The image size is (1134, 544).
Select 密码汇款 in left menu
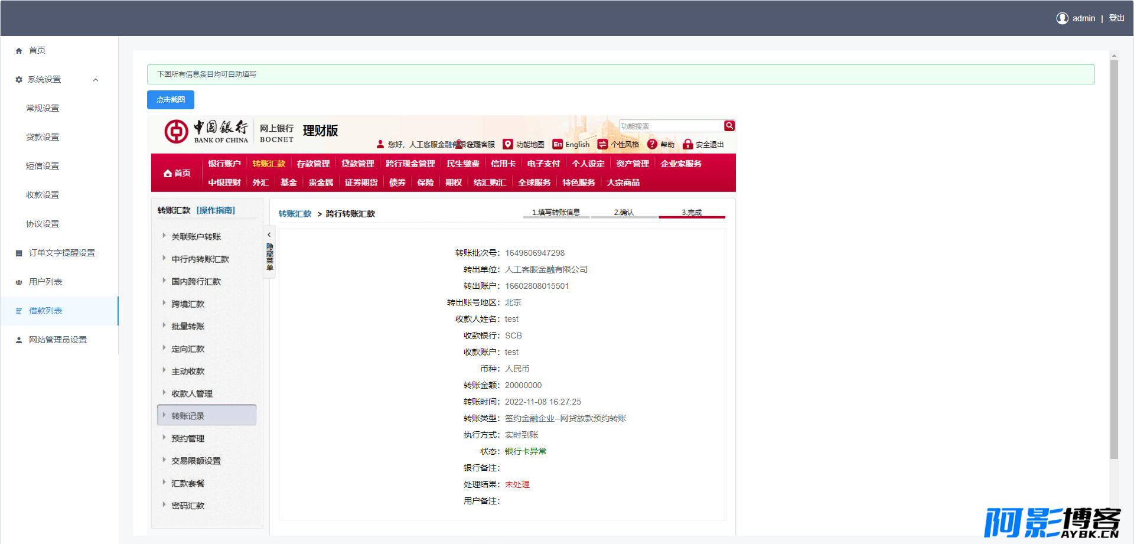(188, 506)
